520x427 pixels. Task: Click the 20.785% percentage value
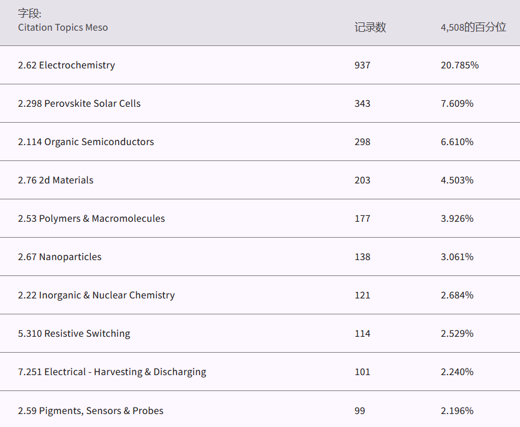coord(459,65)
